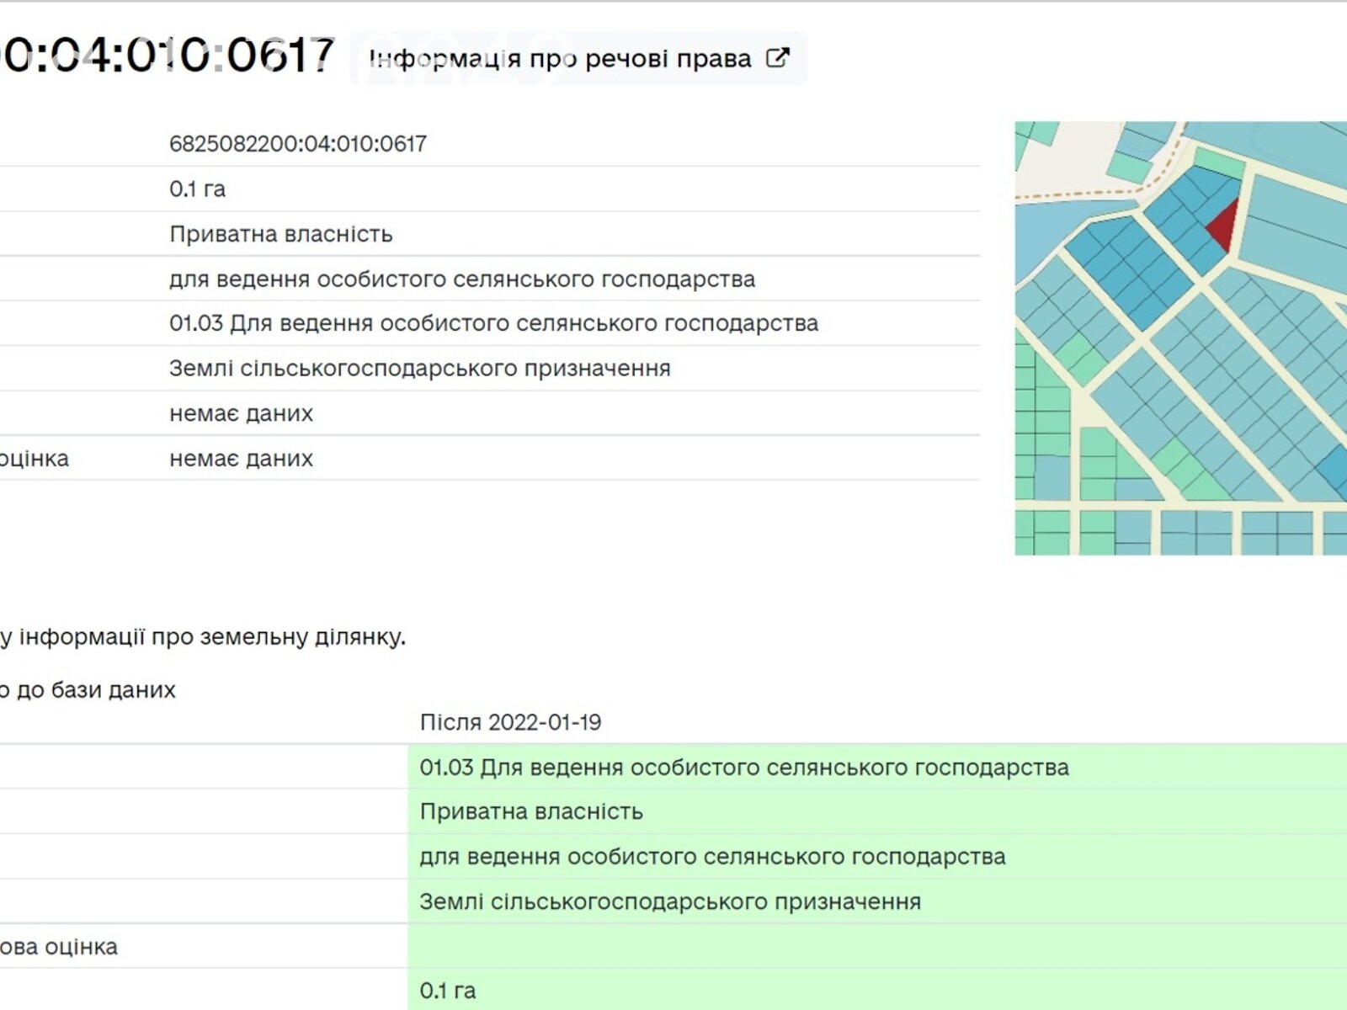Image resolution: width=1347 pixels, height=1010 pixels.
Task: Click green cell Землі сільськогосподарського призначення
Action: pyautogui.click(x=670, y=901)
